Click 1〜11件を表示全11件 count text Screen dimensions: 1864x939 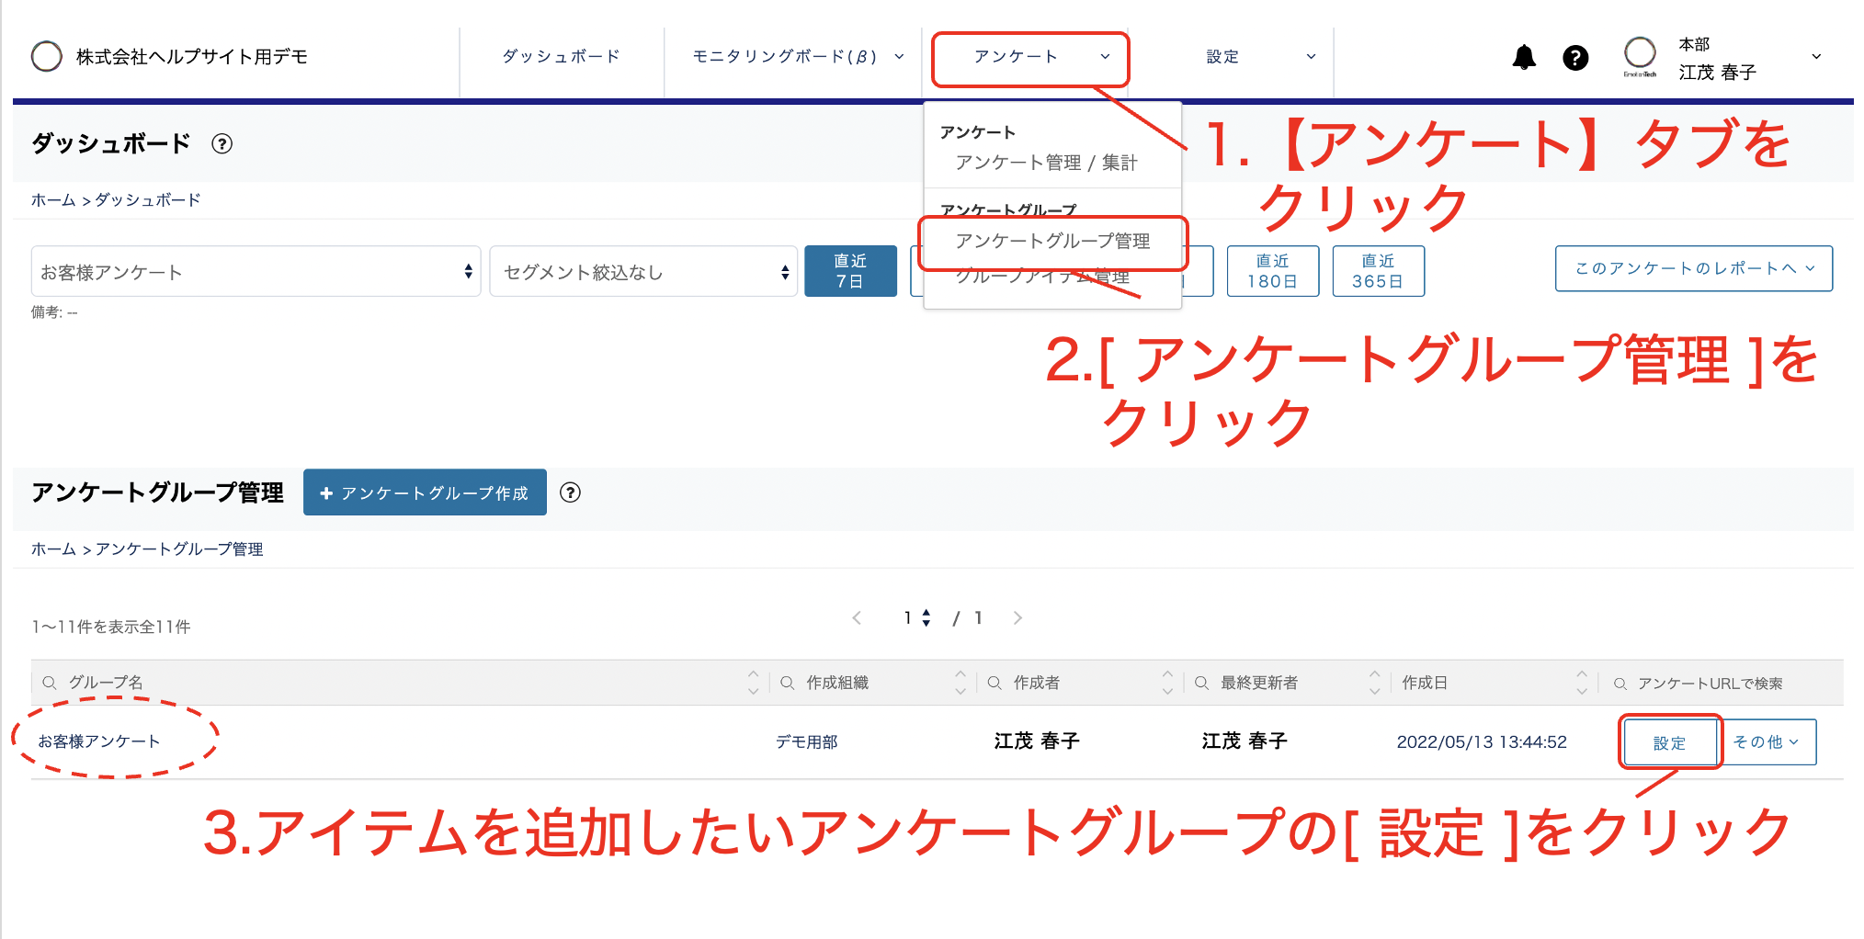111,627
